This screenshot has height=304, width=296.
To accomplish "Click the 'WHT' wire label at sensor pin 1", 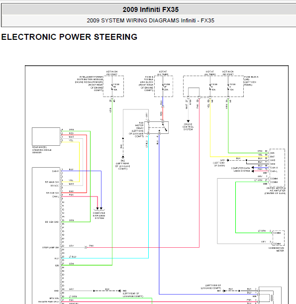I will 71,137.
